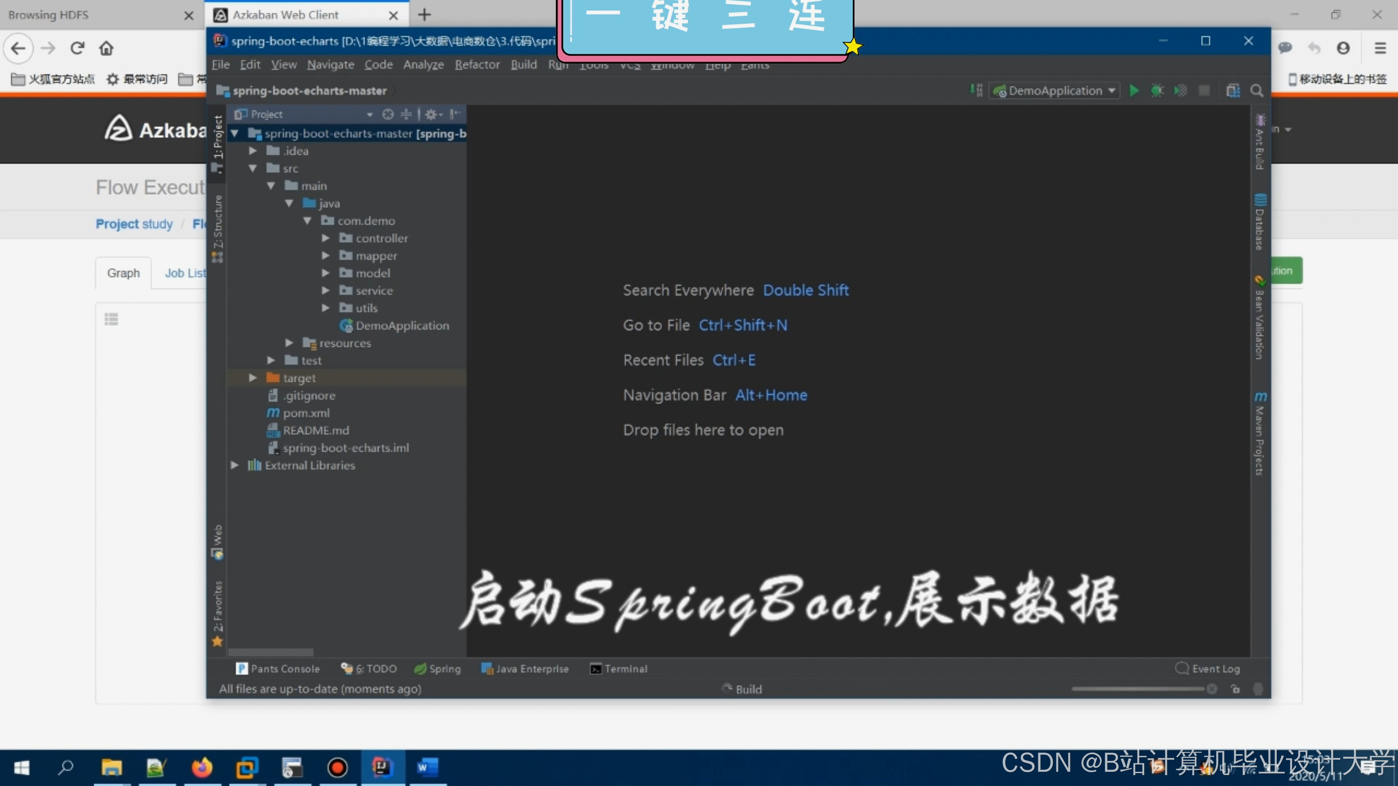
Task: Open IntelliJ IDEA from the taskbar
Action: tap(382, 767)
